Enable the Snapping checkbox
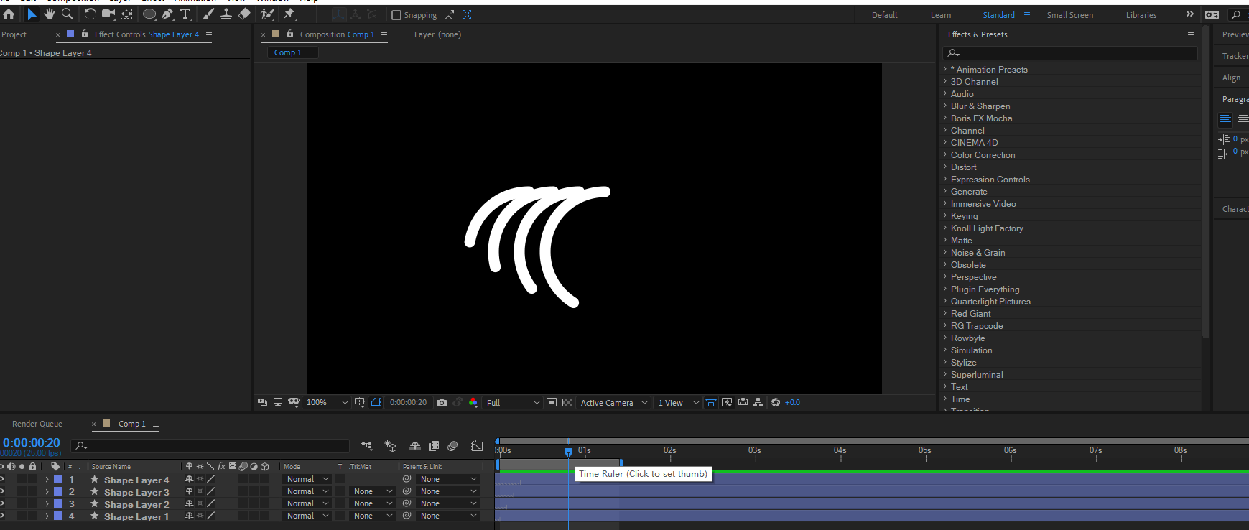The image size is (1249, 530). pyautogui.click(x=396, y=15)
